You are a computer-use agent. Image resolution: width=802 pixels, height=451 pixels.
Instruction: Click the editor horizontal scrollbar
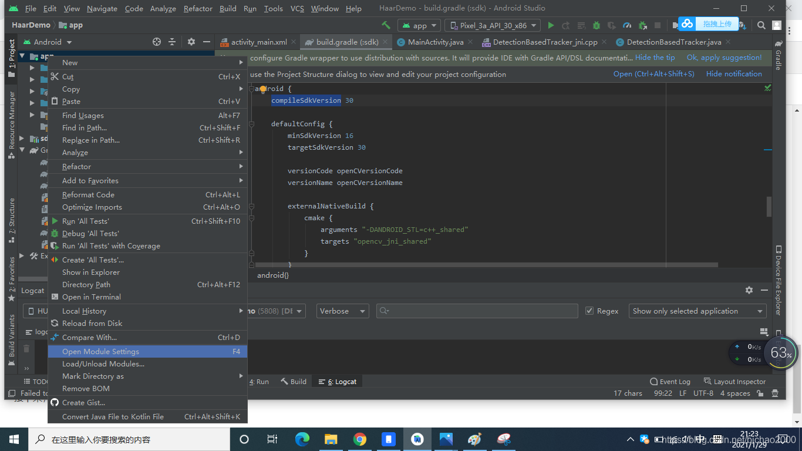[x=487, y=265]
